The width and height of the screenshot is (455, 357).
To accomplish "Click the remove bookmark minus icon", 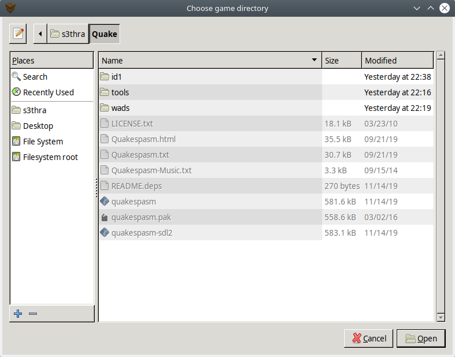I will point(33,314).
